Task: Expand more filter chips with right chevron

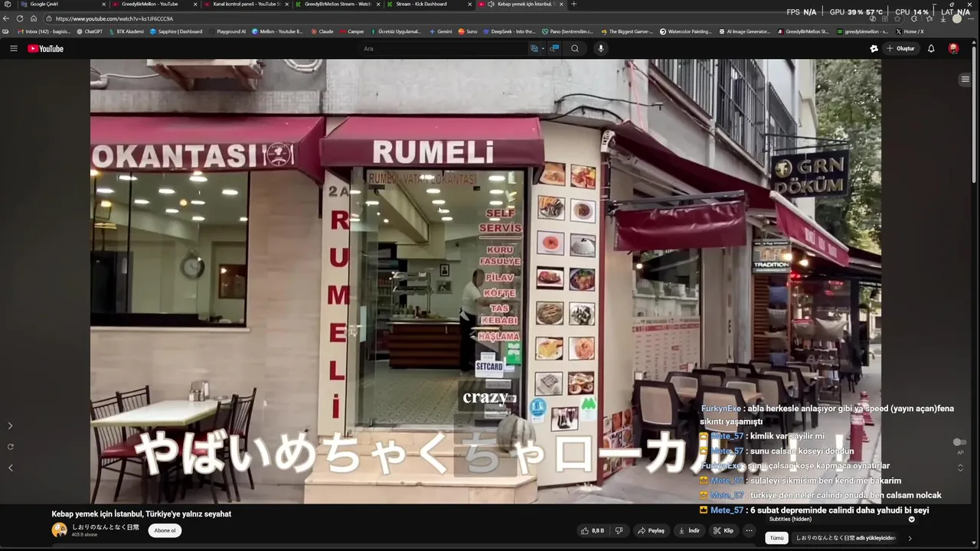Action: pos(910,538)
